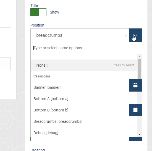Image resolution: width=152 pixels, height=151 pixels.
Task: Click the position search input field
Action: click(x=86, y=48)
